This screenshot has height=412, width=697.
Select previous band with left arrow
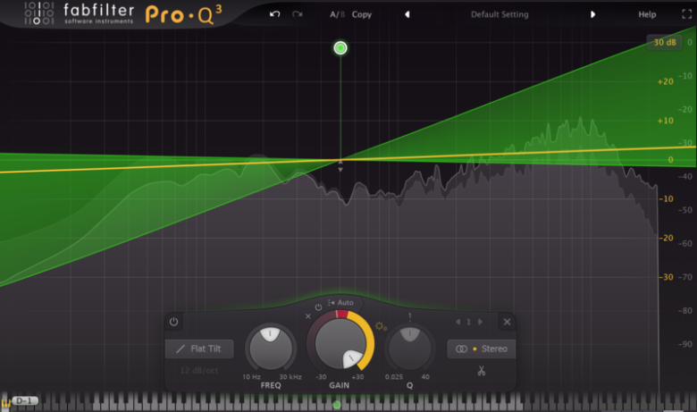click(x=458, y=322)
